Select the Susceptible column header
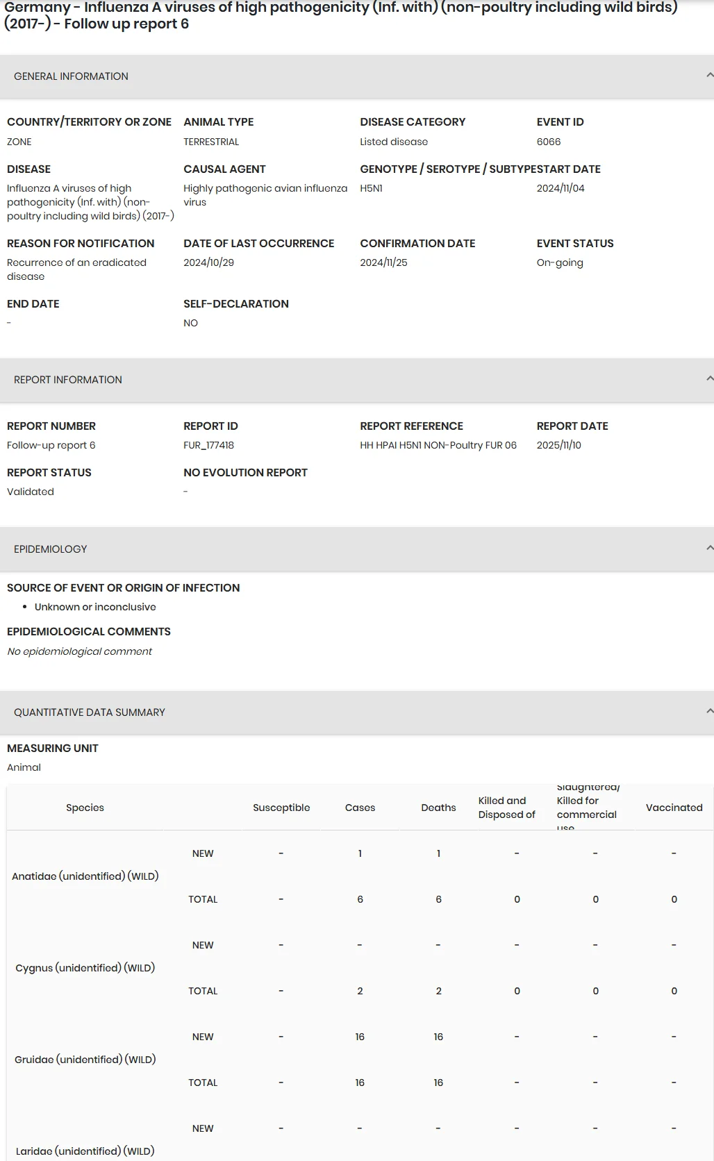The height and width of the screenshot is (1161, 714). click(x=281, y=808)
